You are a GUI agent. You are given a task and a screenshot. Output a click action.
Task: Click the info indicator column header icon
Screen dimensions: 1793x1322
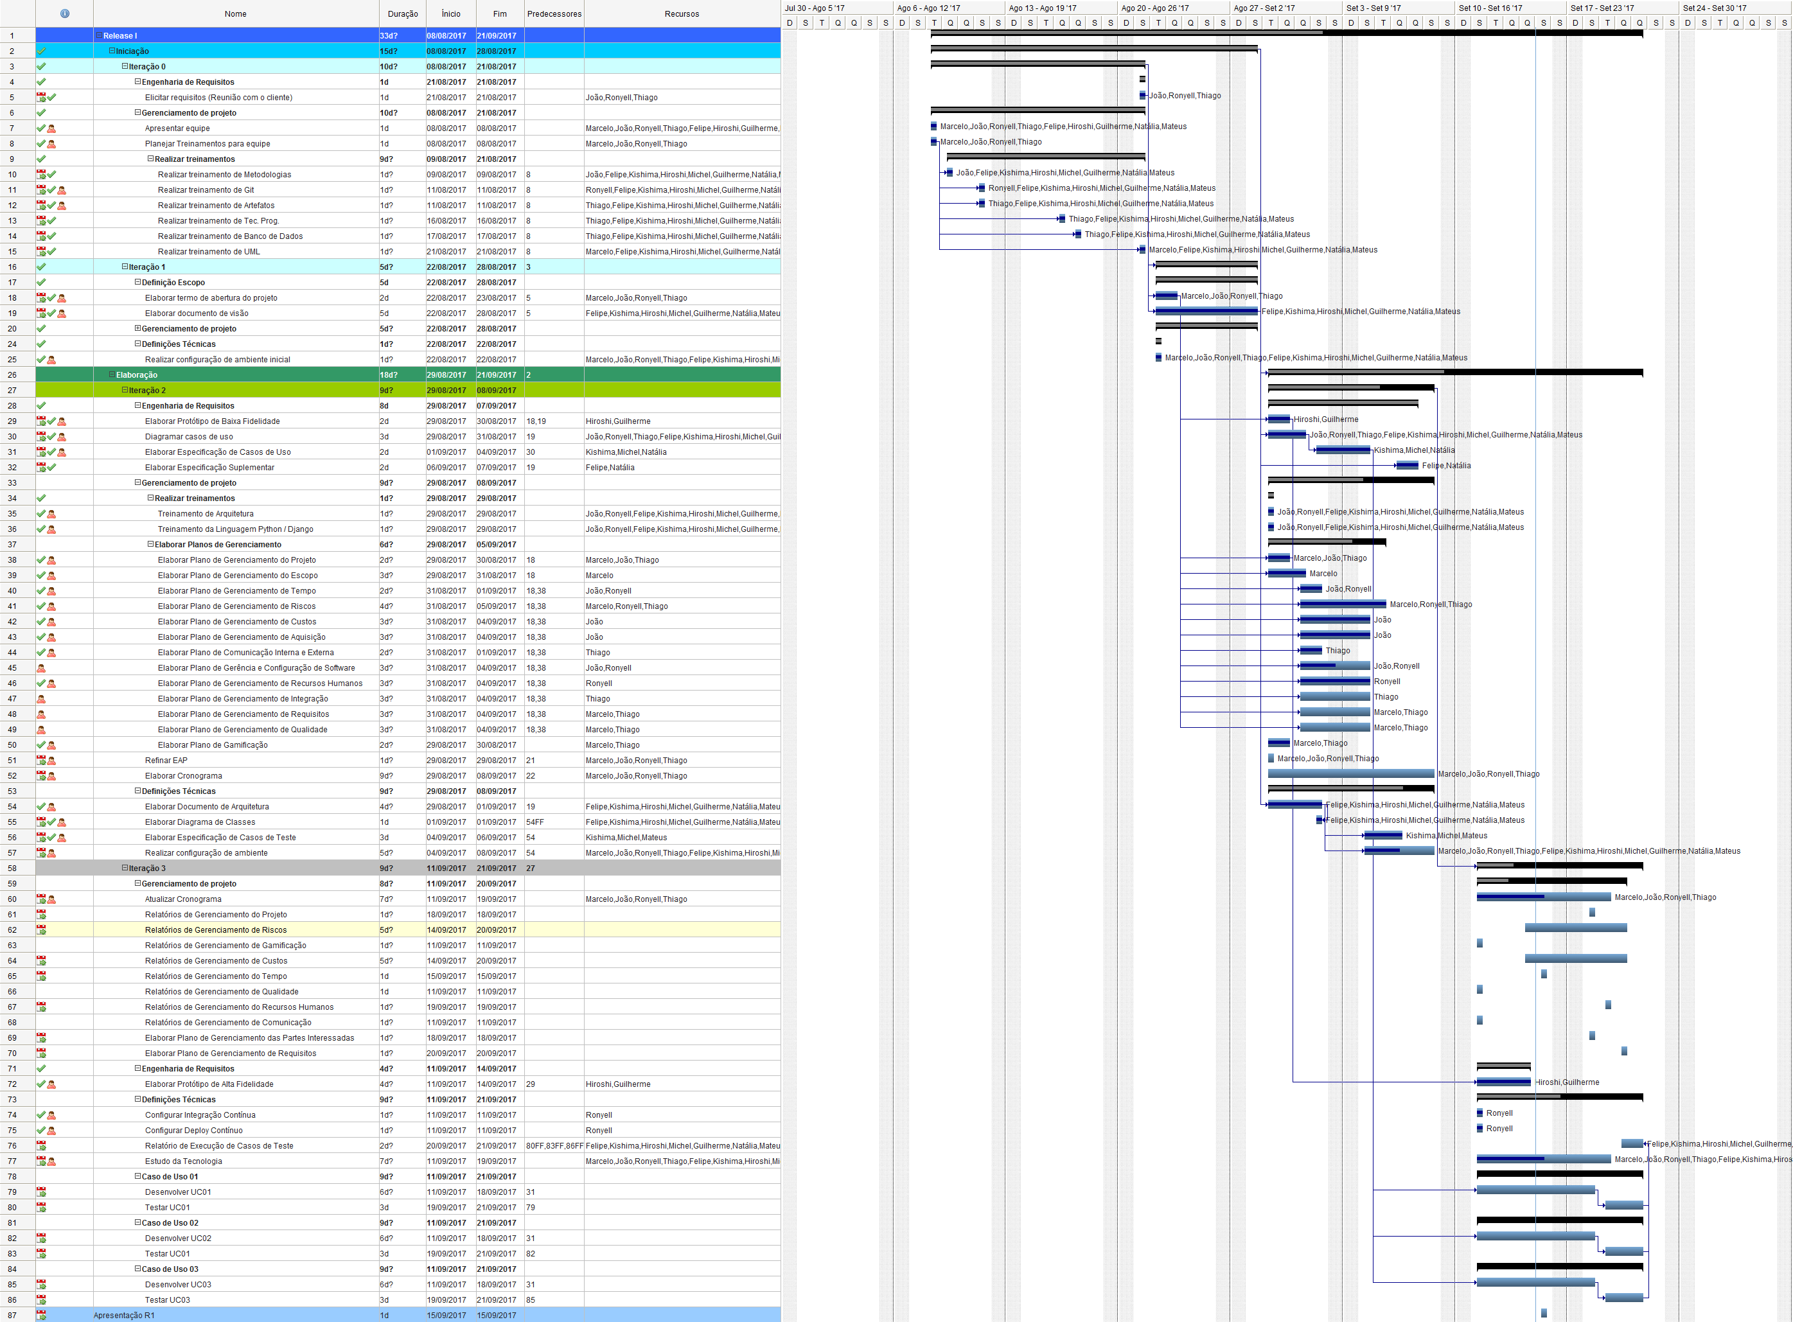(65, 13)
